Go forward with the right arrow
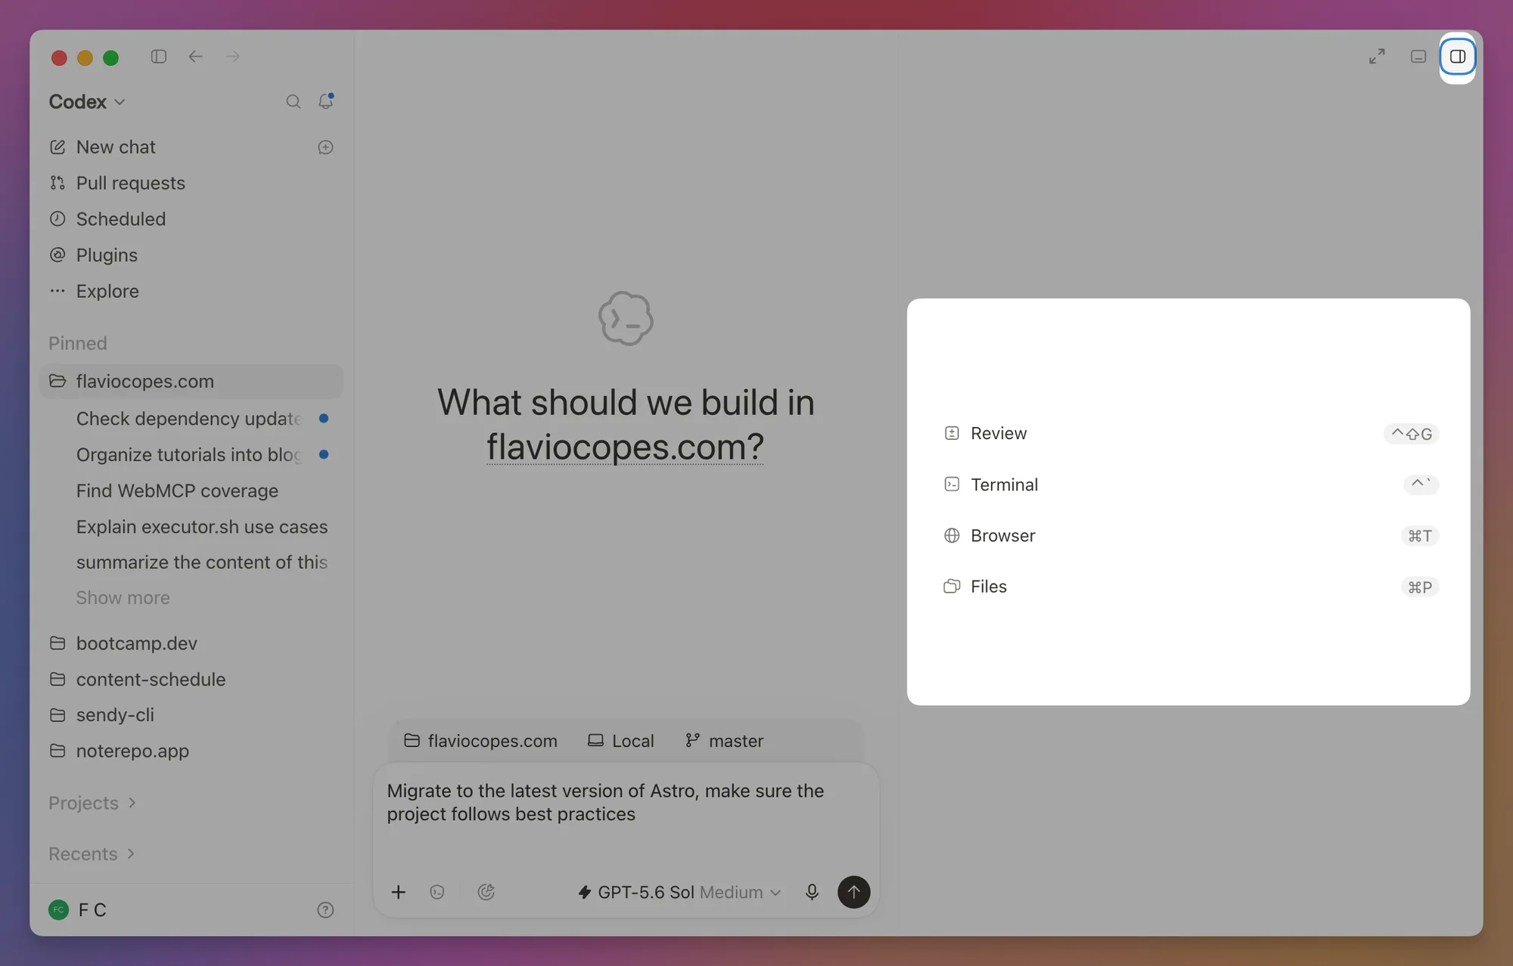This screenshot has height=966, width=1513. pos(232,57)
